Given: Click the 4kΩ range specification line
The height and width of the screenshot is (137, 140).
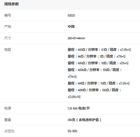Looking at the screenshot, I should tap(97, 56).
